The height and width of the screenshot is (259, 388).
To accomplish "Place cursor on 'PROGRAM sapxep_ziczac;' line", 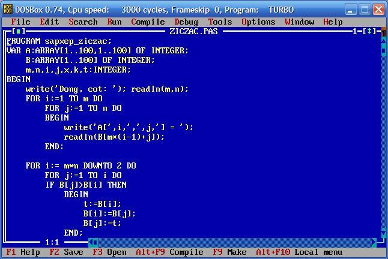I will 59,41.
